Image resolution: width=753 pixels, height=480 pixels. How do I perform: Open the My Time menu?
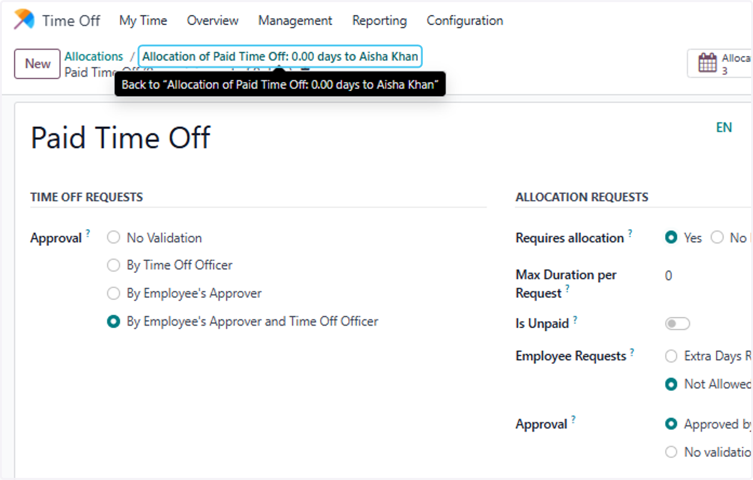143,20
